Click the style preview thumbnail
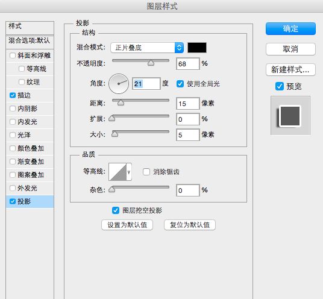Image resolution: width=323 pixels, height=299 pixels. click(290, 116)
